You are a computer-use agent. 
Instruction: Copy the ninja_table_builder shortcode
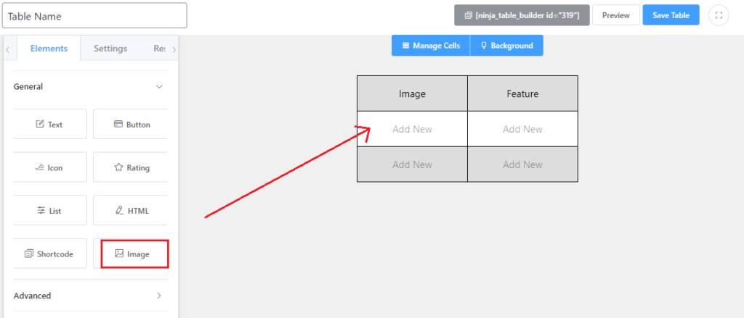pos(522,15)
